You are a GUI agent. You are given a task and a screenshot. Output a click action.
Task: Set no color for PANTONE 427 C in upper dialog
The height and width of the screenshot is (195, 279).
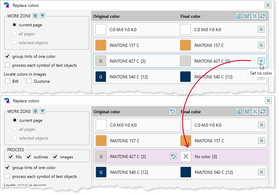[x=261, y=61]
